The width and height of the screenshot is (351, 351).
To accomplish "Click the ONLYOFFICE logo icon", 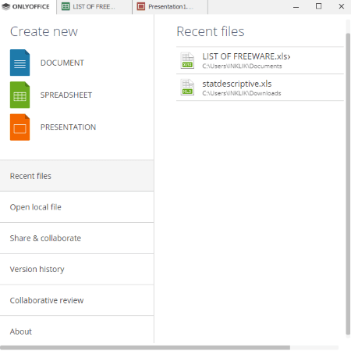I will (x=5, y=6).
